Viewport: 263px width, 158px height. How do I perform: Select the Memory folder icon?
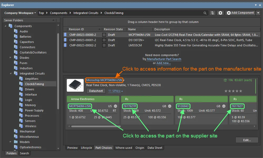tap(21, 105)
